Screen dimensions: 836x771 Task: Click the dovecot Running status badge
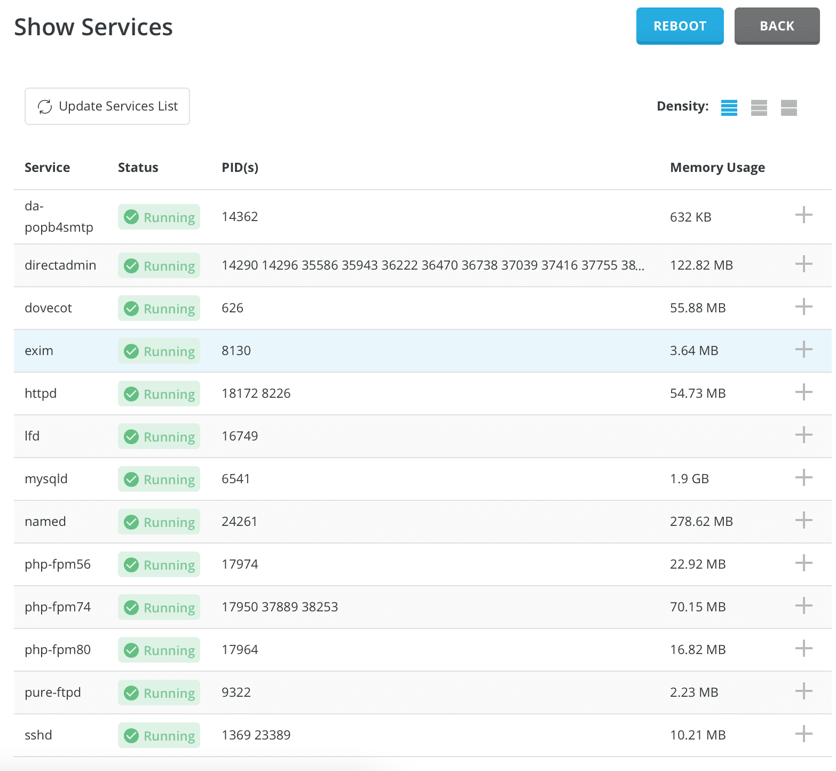159,309
